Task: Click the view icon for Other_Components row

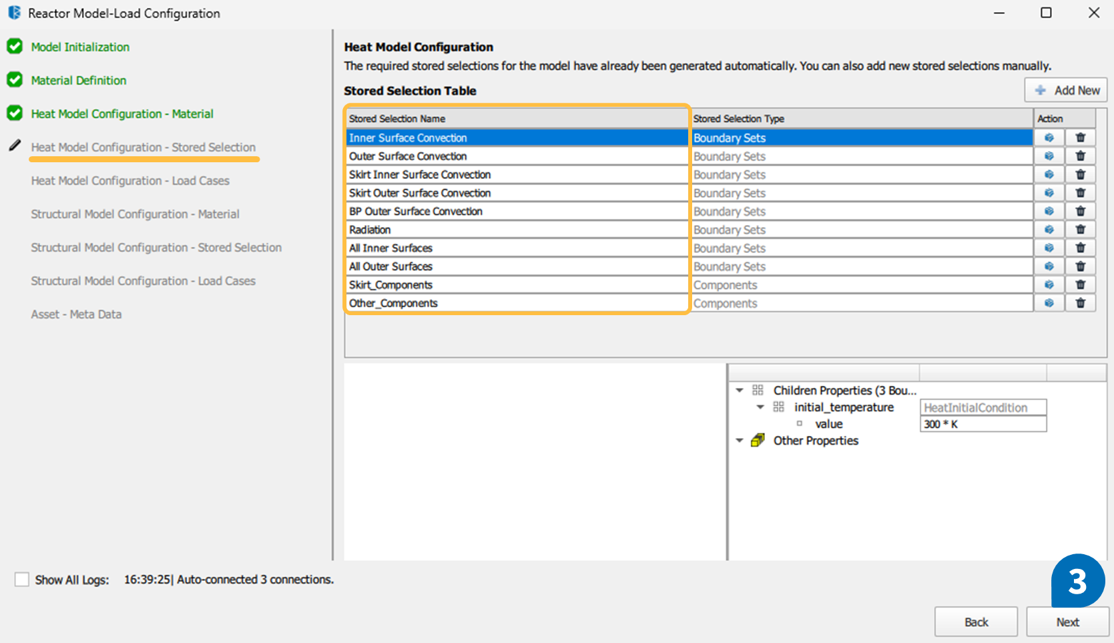Action: (1049, 303)
